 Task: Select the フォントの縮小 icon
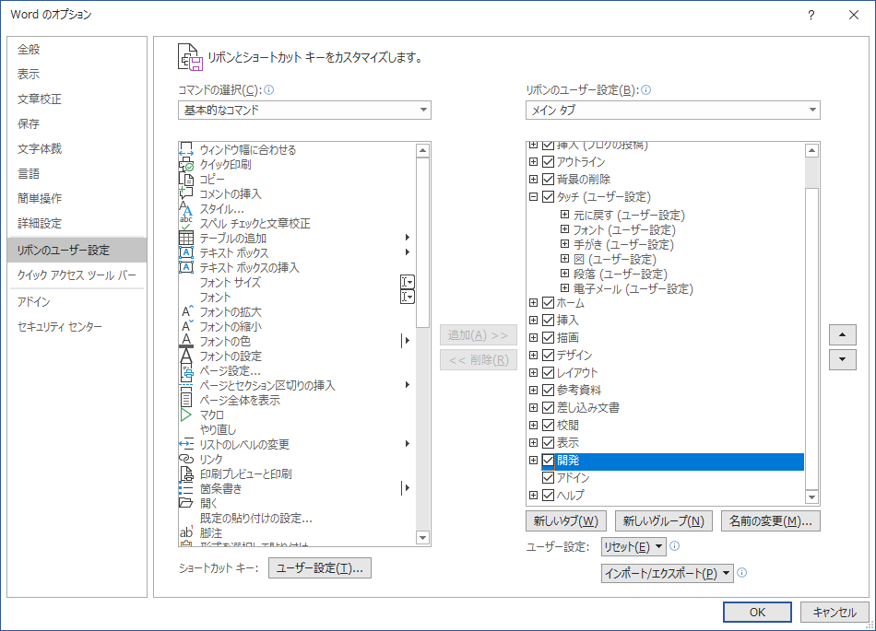coord(187,326)
